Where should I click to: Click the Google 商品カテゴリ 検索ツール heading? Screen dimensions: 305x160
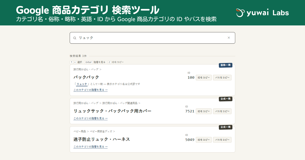point(88,10)
